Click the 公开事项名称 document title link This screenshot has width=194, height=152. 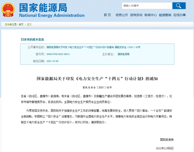coord(93,47)
